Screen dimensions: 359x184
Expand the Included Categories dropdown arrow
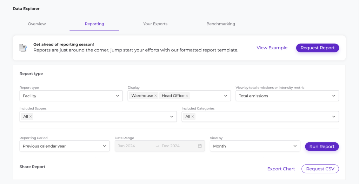point(334,117)
